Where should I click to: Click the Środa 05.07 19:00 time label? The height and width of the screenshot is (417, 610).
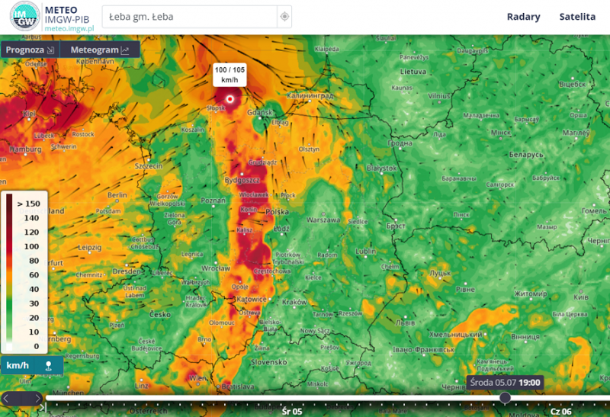click(x=504, y=382)
